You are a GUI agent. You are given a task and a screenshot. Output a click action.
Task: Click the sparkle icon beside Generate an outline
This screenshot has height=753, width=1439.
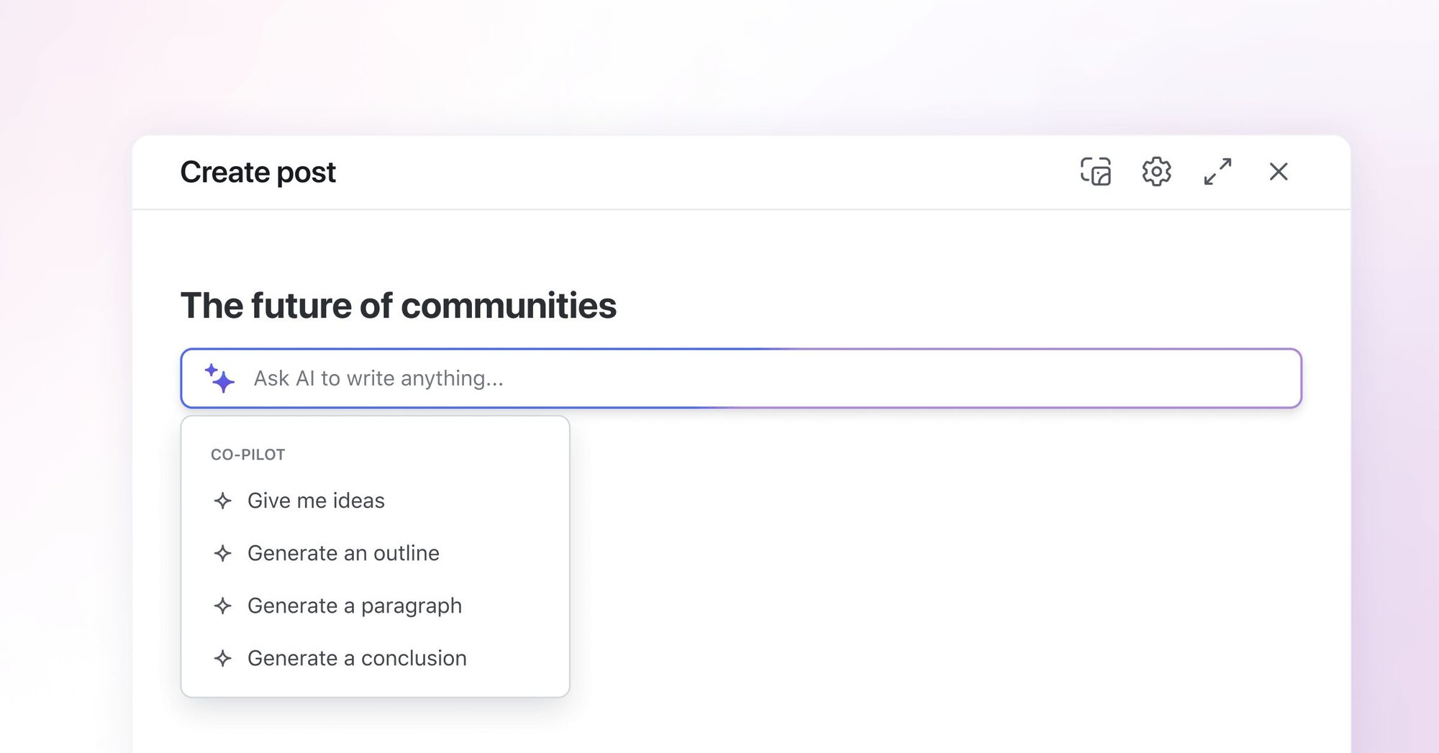tap(222, 553)
